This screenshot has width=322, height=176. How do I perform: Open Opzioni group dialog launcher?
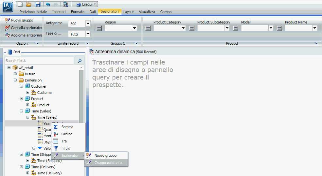(37, 43)
